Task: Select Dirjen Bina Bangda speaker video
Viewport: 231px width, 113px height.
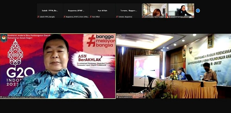Action: tap(58, 66)
